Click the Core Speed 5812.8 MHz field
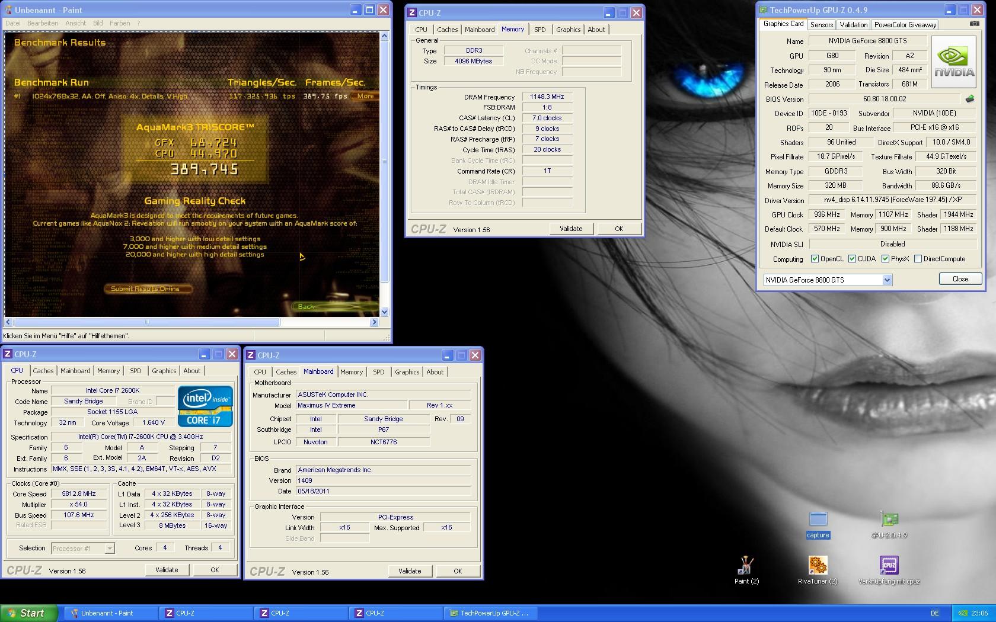The width and height of the screenshot is (996, 622). [79, 493]
